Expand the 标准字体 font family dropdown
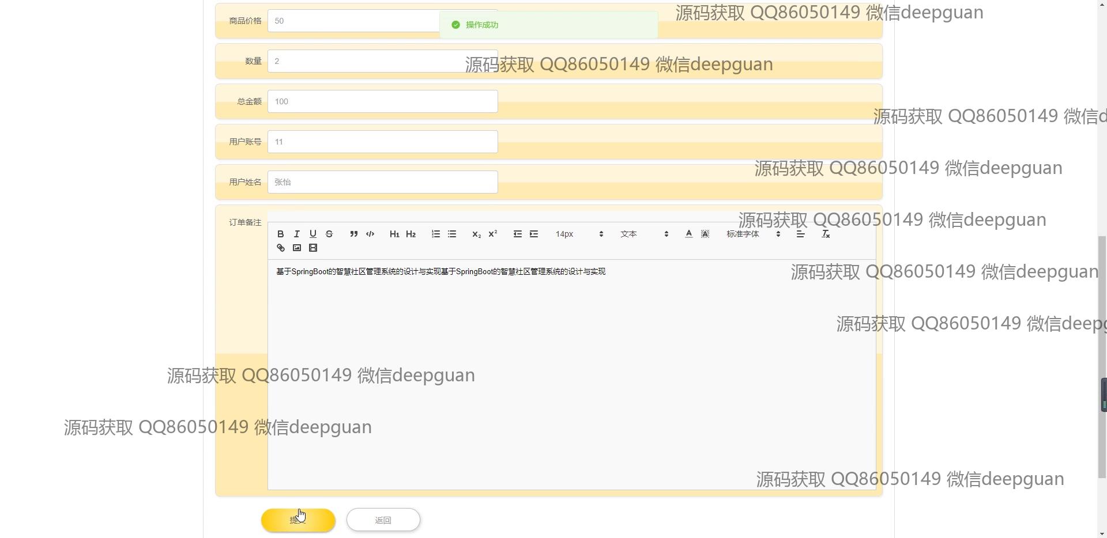Screen dimensions: 1107x538 [x=753, y=234]
